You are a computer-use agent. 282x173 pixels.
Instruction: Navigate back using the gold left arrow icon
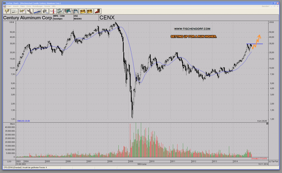click(x=83, y=11)
